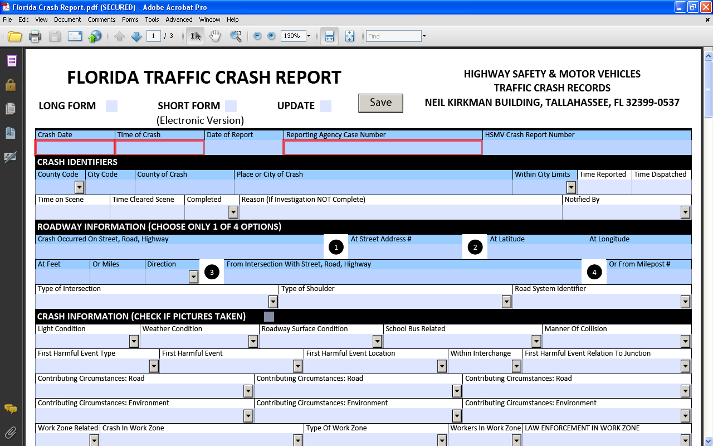The width and height of the screenshot is (713, 446).
Task: Expand the County Code dropdown
Action: (x=79, y=187)
